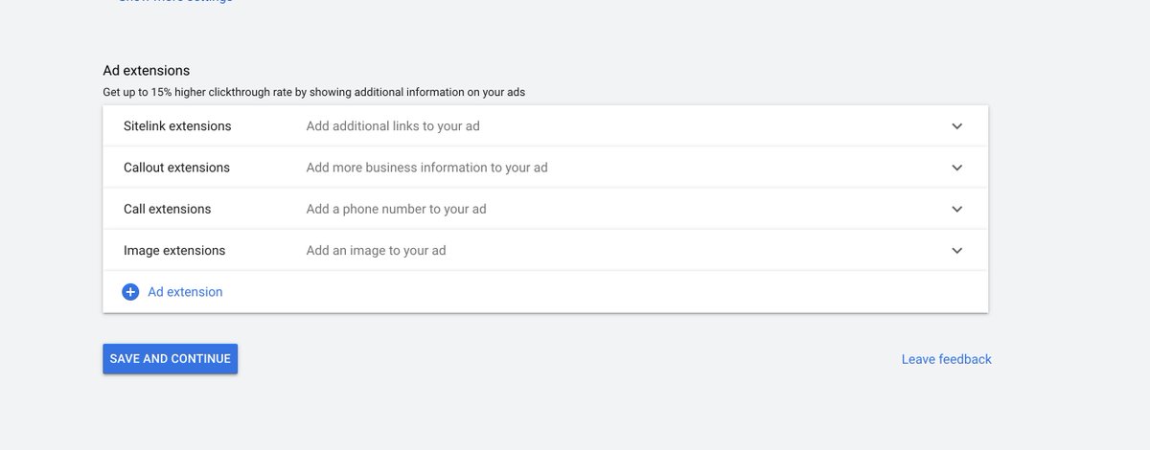Screen dimensions: 1150x450
Task: Select the Image extensions row label
Action: 174,251
